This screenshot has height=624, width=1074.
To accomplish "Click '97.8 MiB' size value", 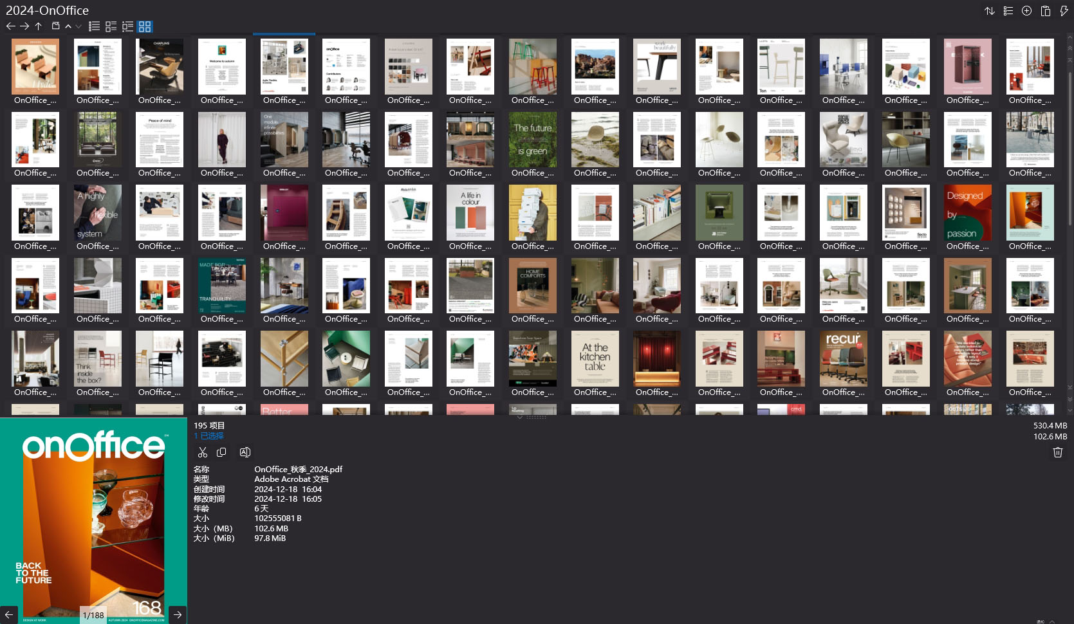I will pos(270,538).
